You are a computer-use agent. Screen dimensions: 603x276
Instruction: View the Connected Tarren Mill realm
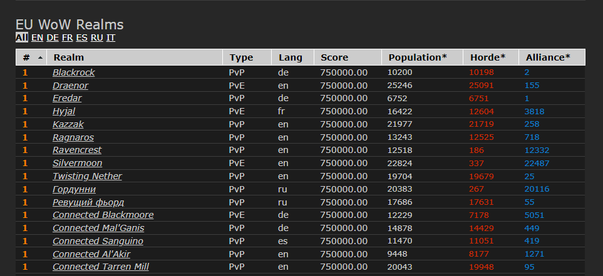[100, 267]
